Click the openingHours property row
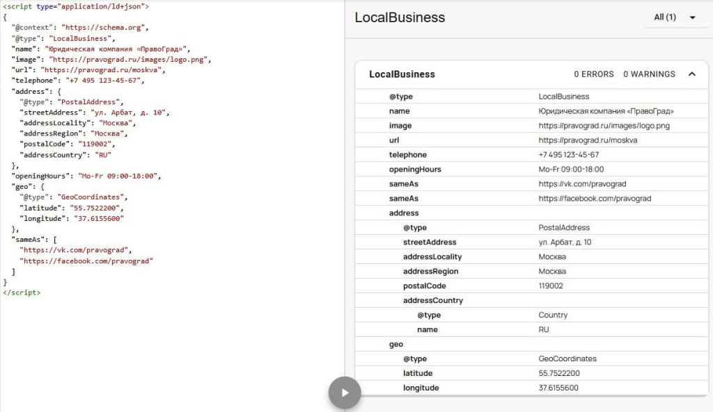The height and width of the screenshot is (412, 713). click(415, 170)
